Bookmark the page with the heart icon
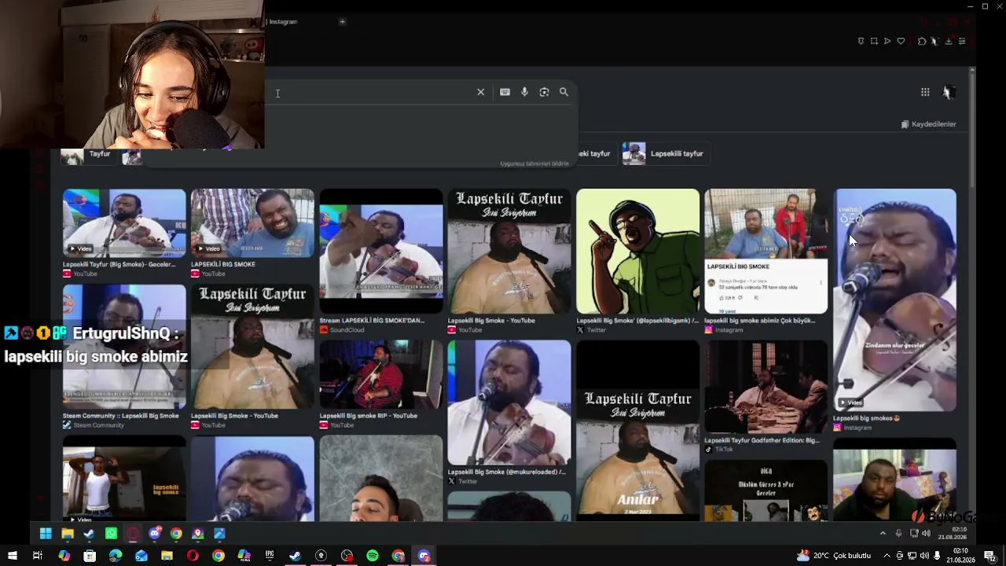The image size is (1006, 566). pos(901,41)
